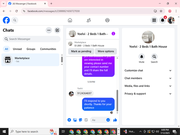The width and height of the screenshot is (180, 135).
Task: Open Facebook search magnifier icon
Action: point(15,20)
